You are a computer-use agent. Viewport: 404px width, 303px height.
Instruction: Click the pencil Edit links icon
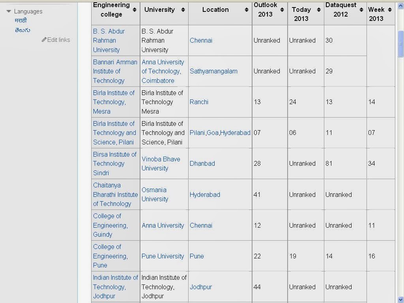pyautogui.click(x=44, y=40)
